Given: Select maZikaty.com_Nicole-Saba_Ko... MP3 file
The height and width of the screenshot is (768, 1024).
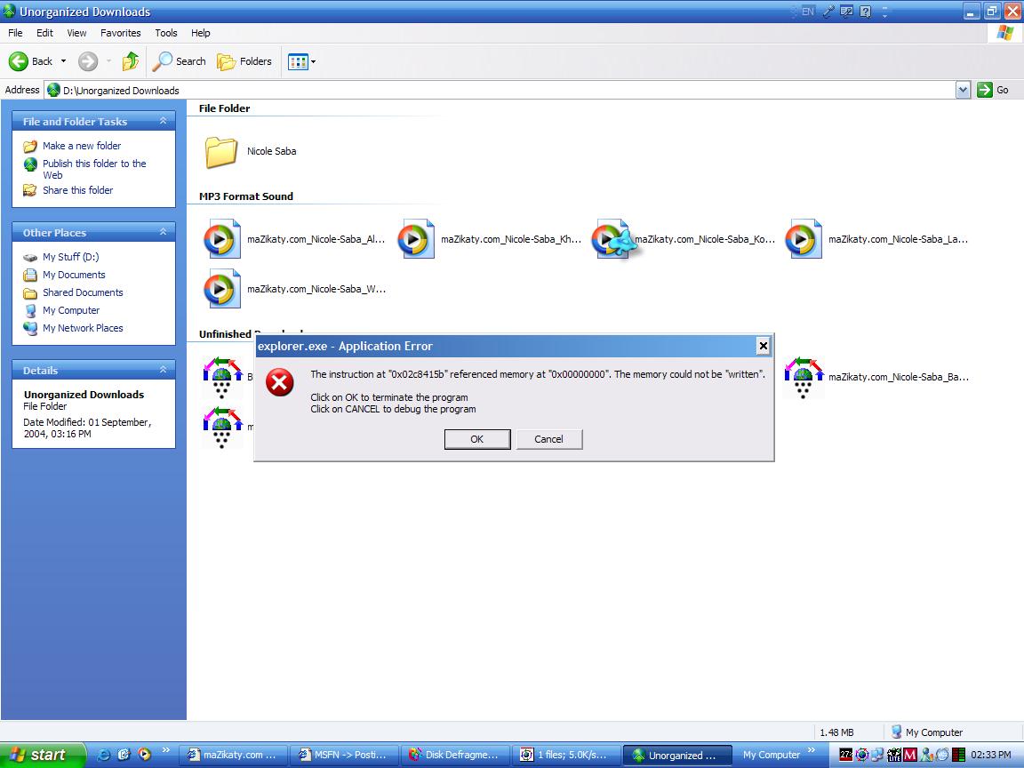Looking at the screenshot, I should (x=683, y=239).
